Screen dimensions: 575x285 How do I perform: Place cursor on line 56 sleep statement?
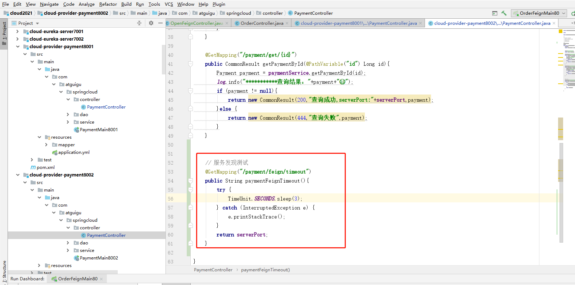click(265, 199)
